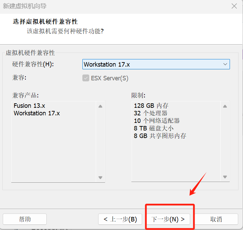Select the 10 个网络适配器 limit entry
Screen dimensions: 243x230
pos(157,121)
